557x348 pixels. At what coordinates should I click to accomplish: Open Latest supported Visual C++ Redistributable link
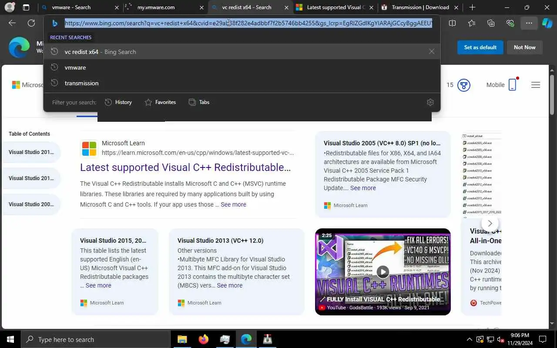[x=185, y=167]
